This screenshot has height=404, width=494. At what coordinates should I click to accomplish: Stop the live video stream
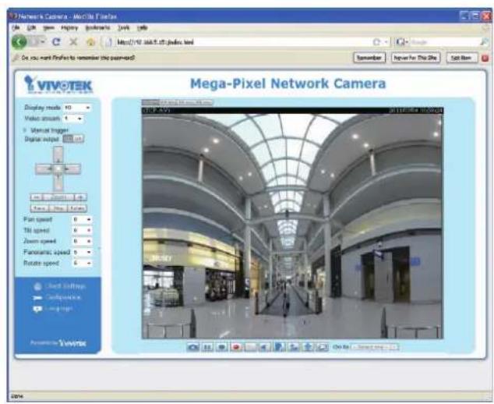pos(222,347)
